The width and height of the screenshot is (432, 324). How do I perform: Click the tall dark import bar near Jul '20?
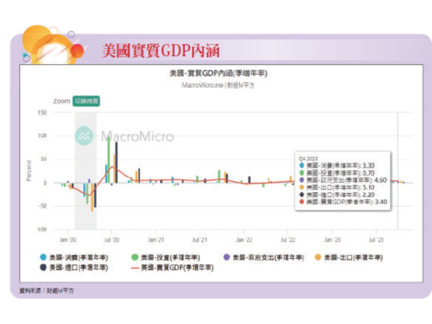point(116,163)
